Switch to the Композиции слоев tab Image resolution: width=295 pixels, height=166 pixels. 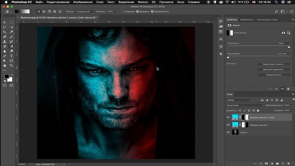click(x=267, y=19)
